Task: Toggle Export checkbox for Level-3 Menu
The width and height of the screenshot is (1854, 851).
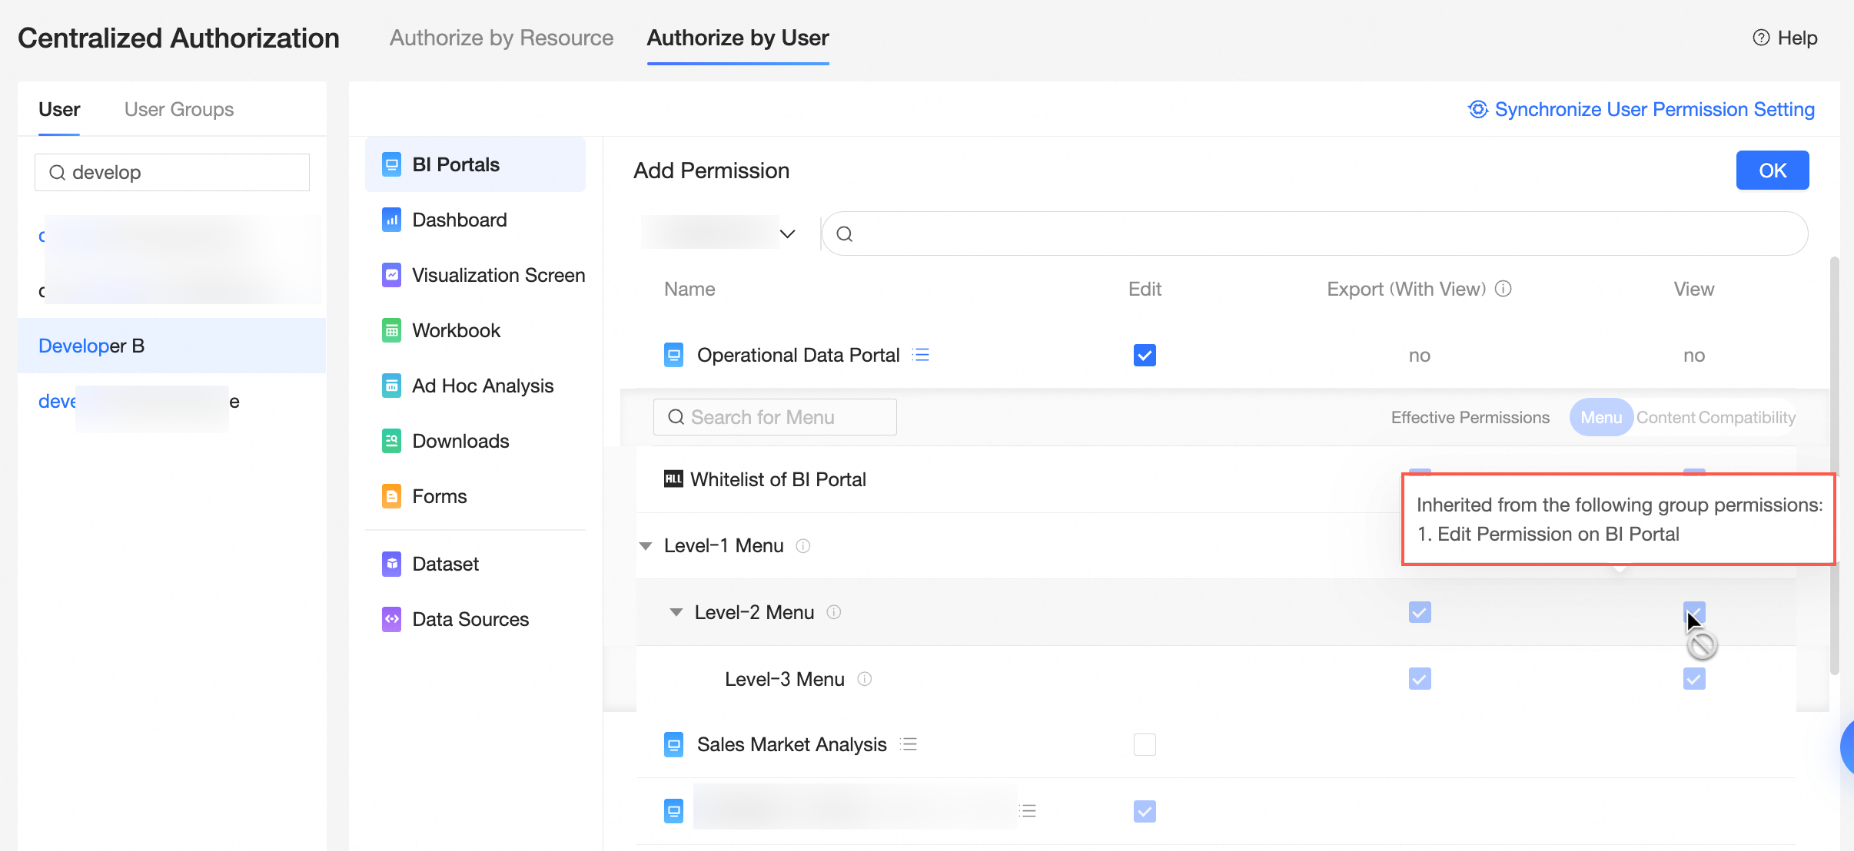Action: [1419, 679]
